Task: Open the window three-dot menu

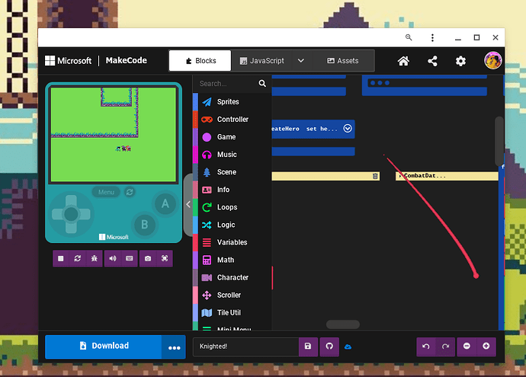Action: 432,37
